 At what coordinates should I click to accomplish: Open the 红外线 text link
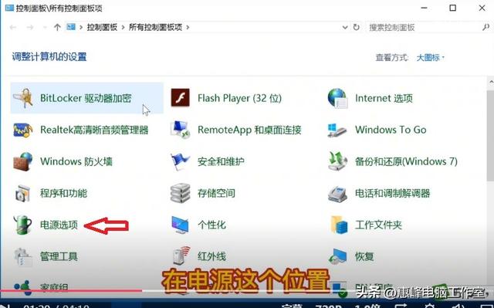click(211, 256)
